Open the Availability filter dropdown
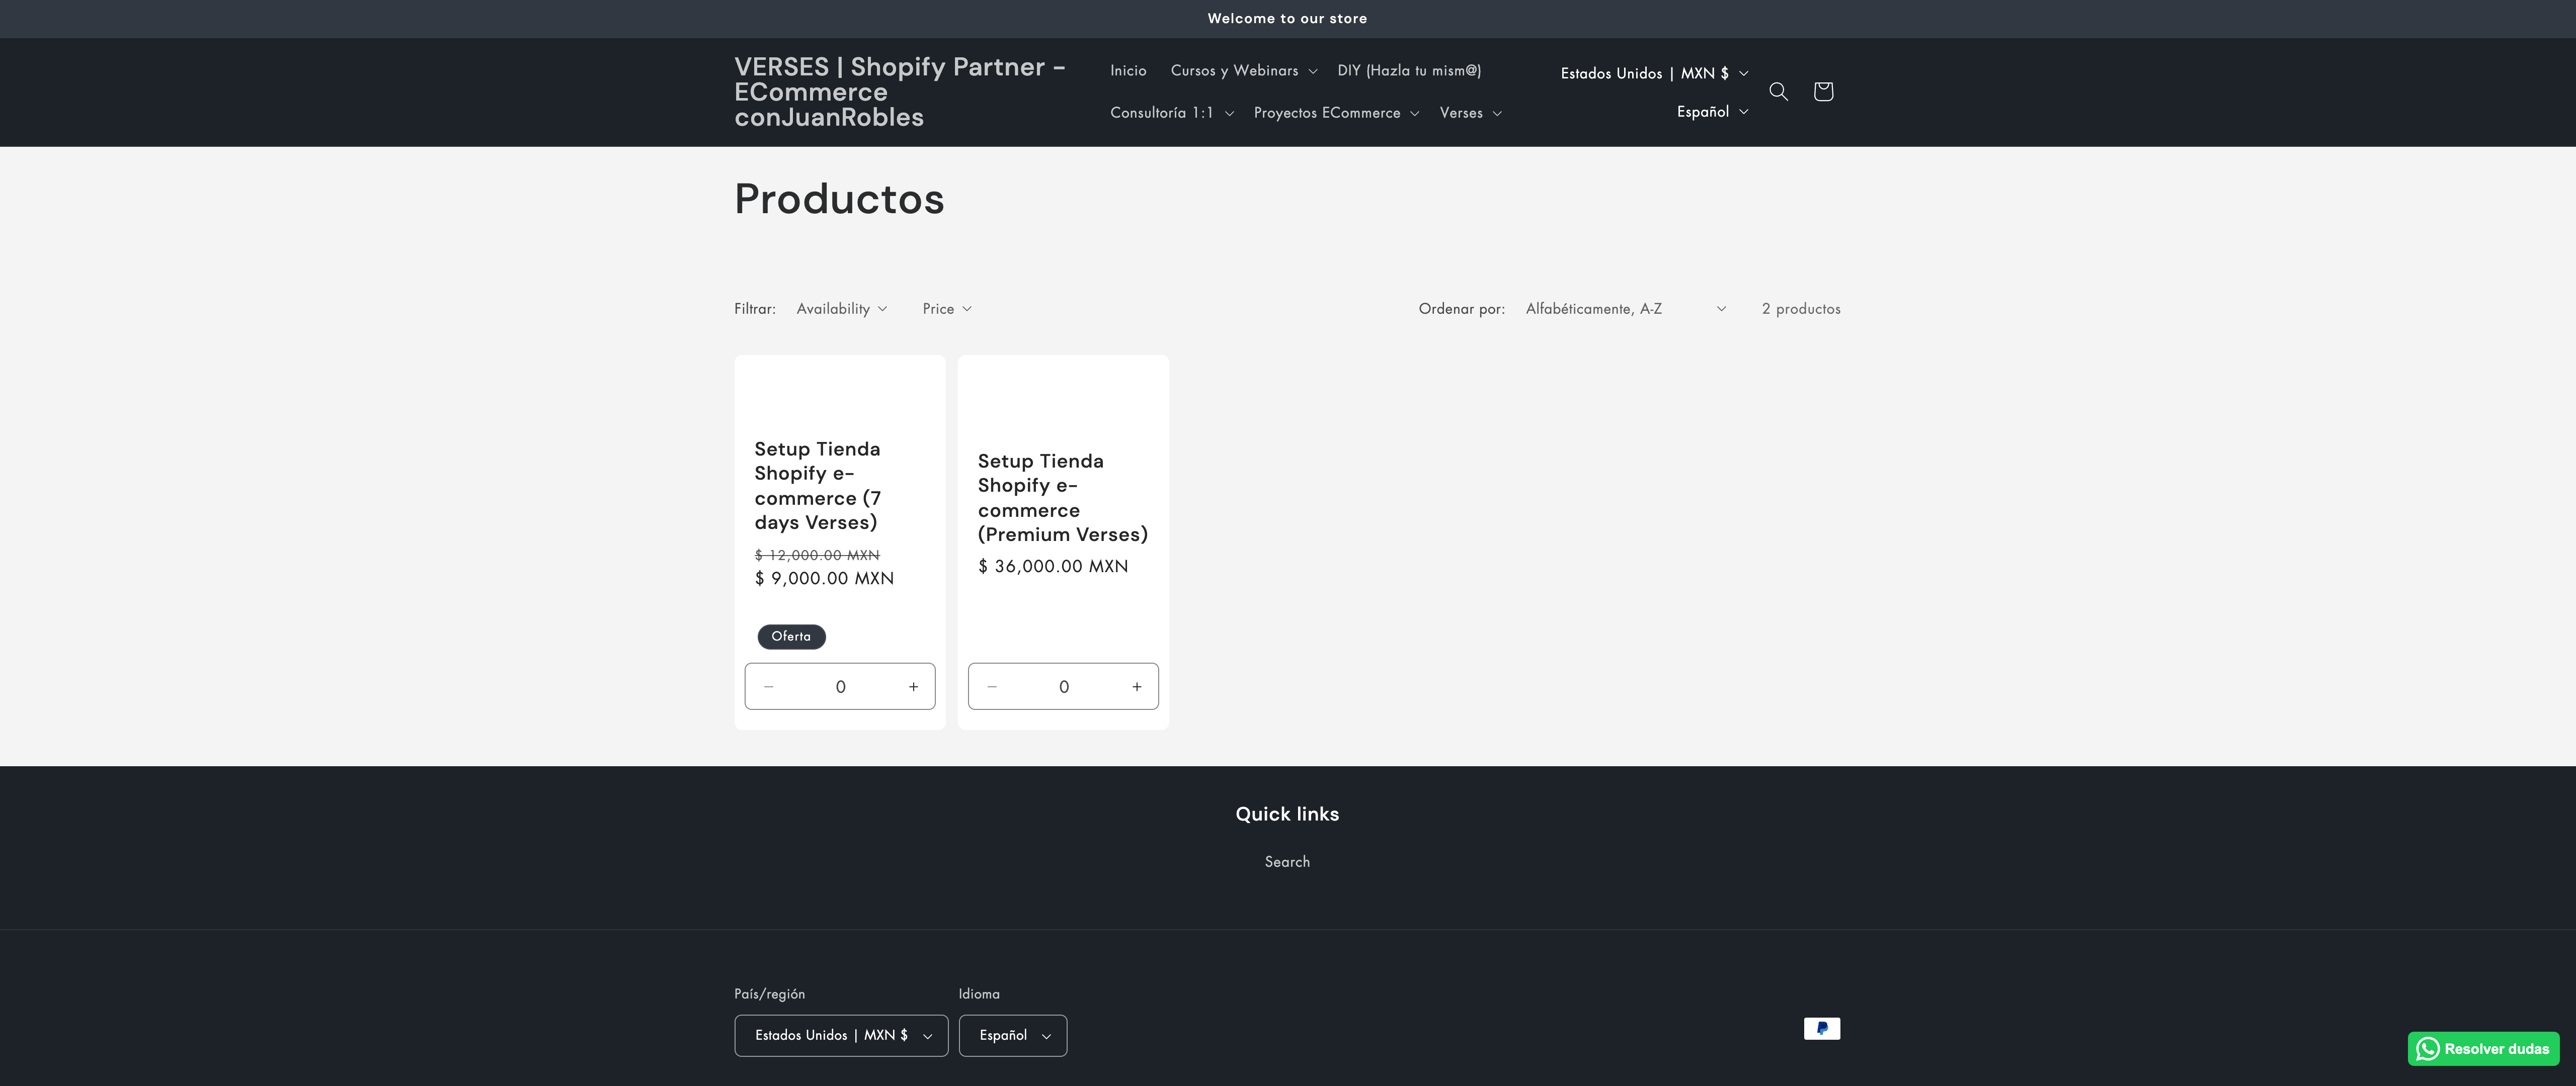 coord(841,308)
